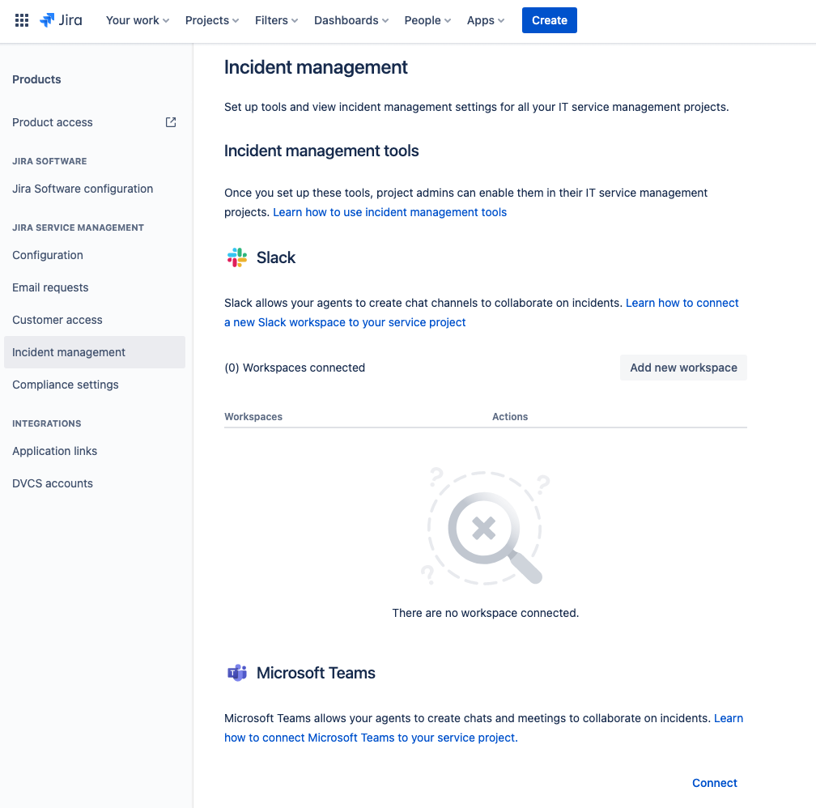Screen dimensions: 816x808
Task: Click the Create button
Action: point(550,20)
